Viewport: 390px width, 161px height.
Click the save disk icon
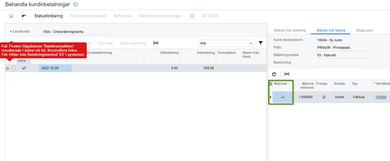pyautogui.click(x=11, y=16)
